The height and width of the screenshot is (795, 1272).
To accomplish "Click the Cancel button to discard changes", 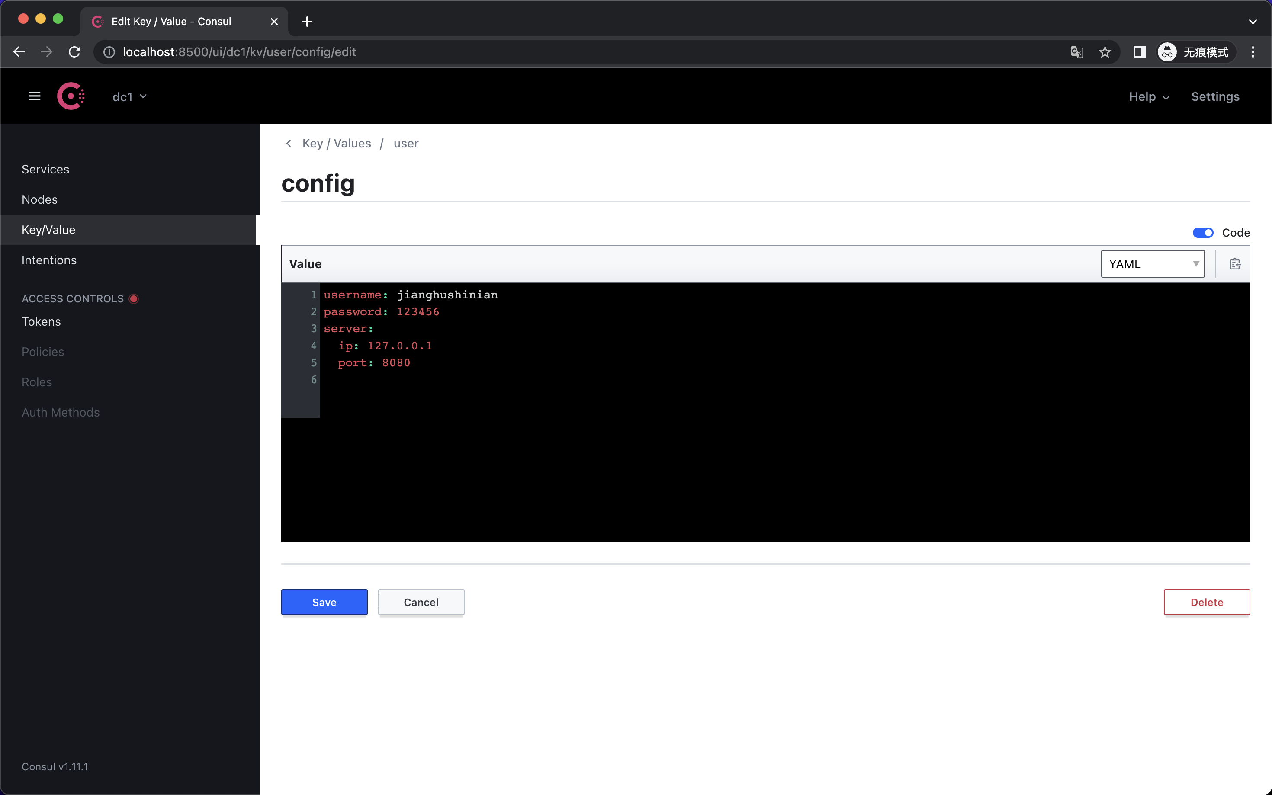I will pyautogui.click(x=421, y=602).
